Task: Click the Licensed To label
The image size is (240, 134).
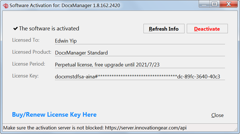Action: point(26,40)
